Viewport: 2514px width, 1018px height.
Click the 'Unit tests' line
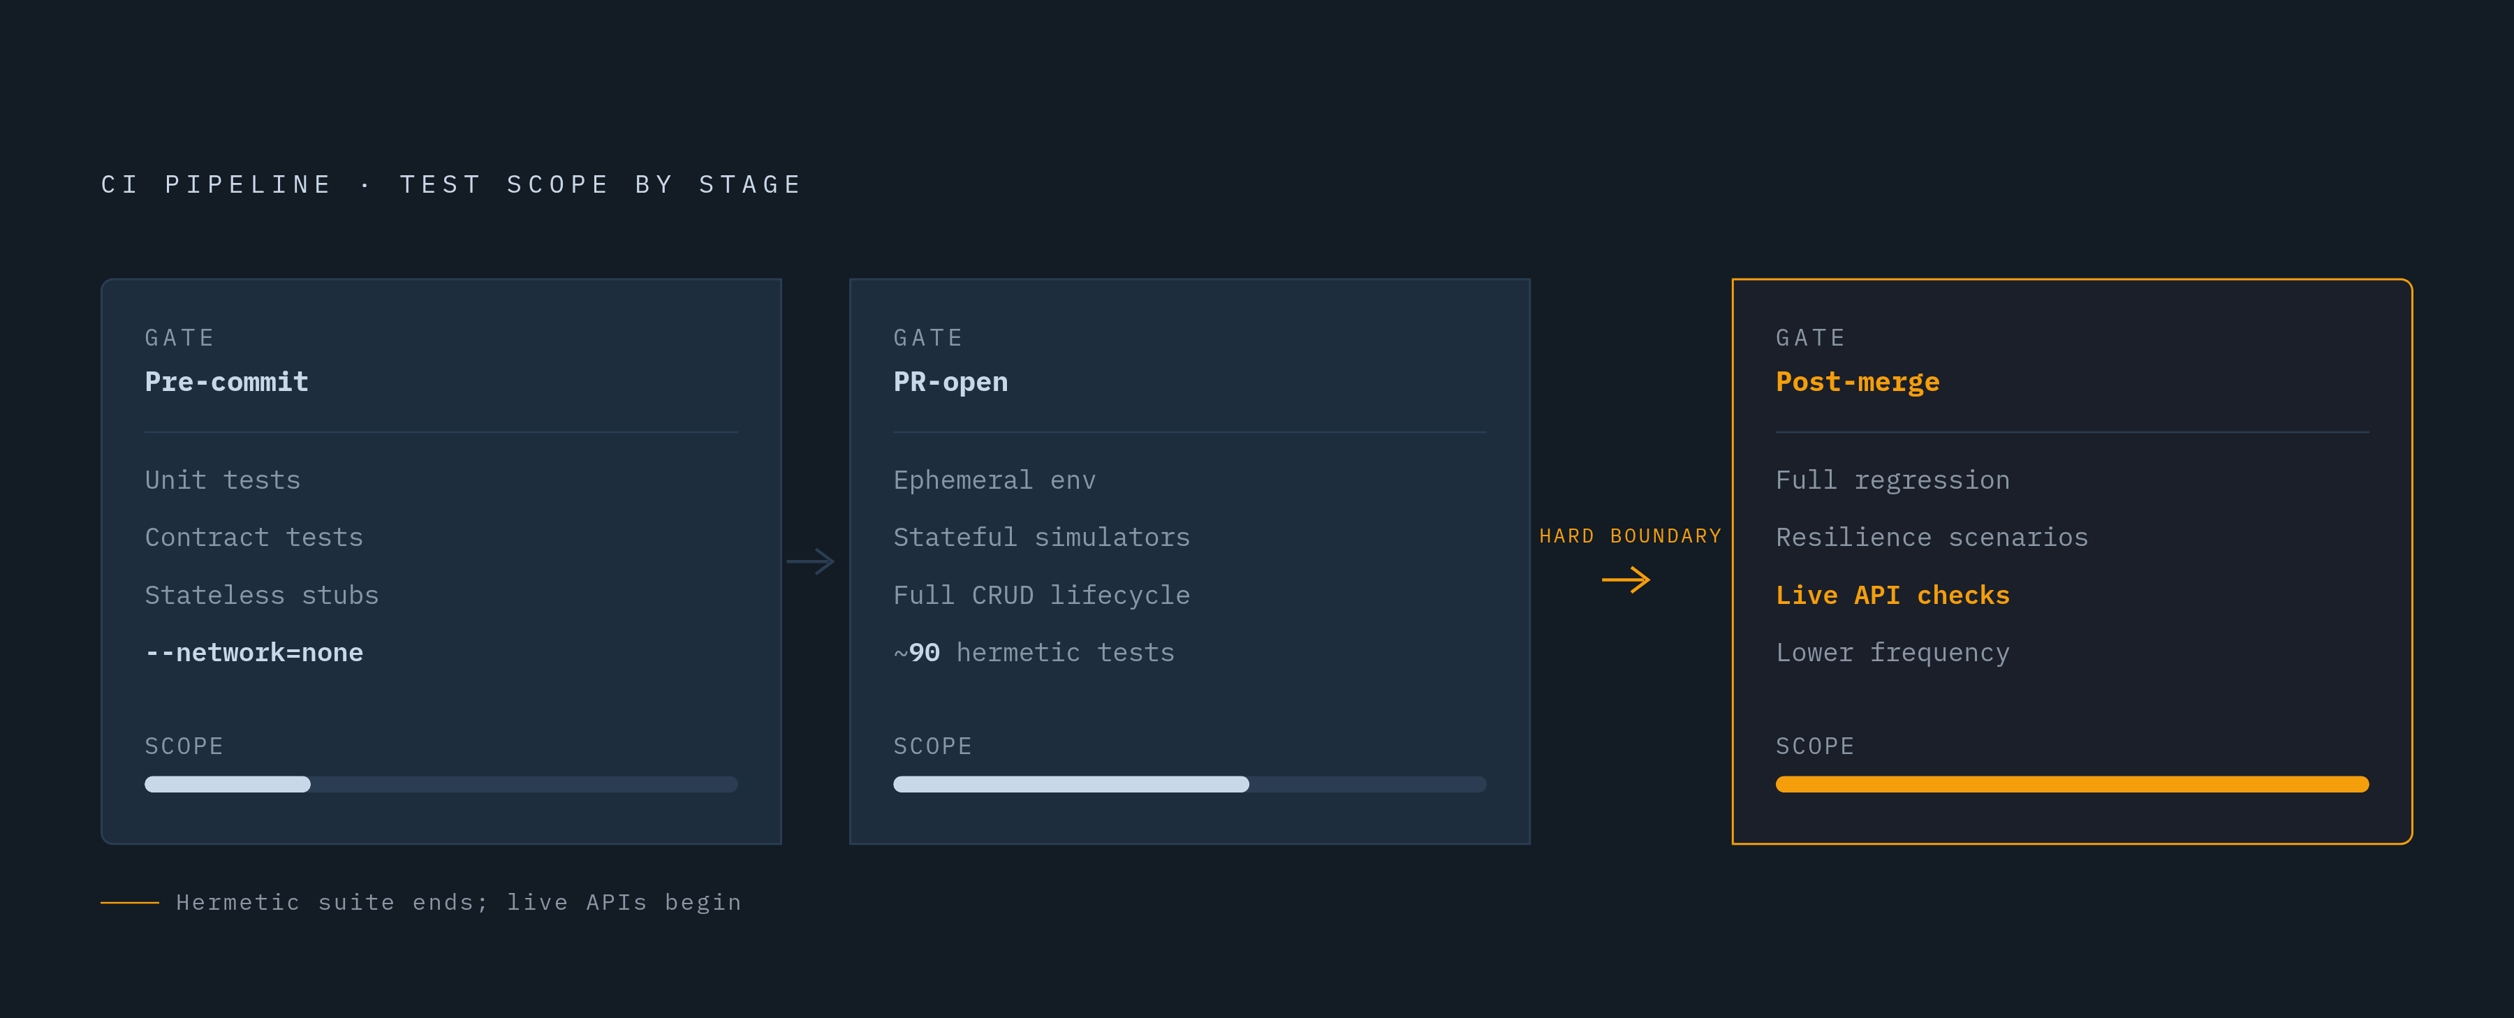tap(223, 480)
